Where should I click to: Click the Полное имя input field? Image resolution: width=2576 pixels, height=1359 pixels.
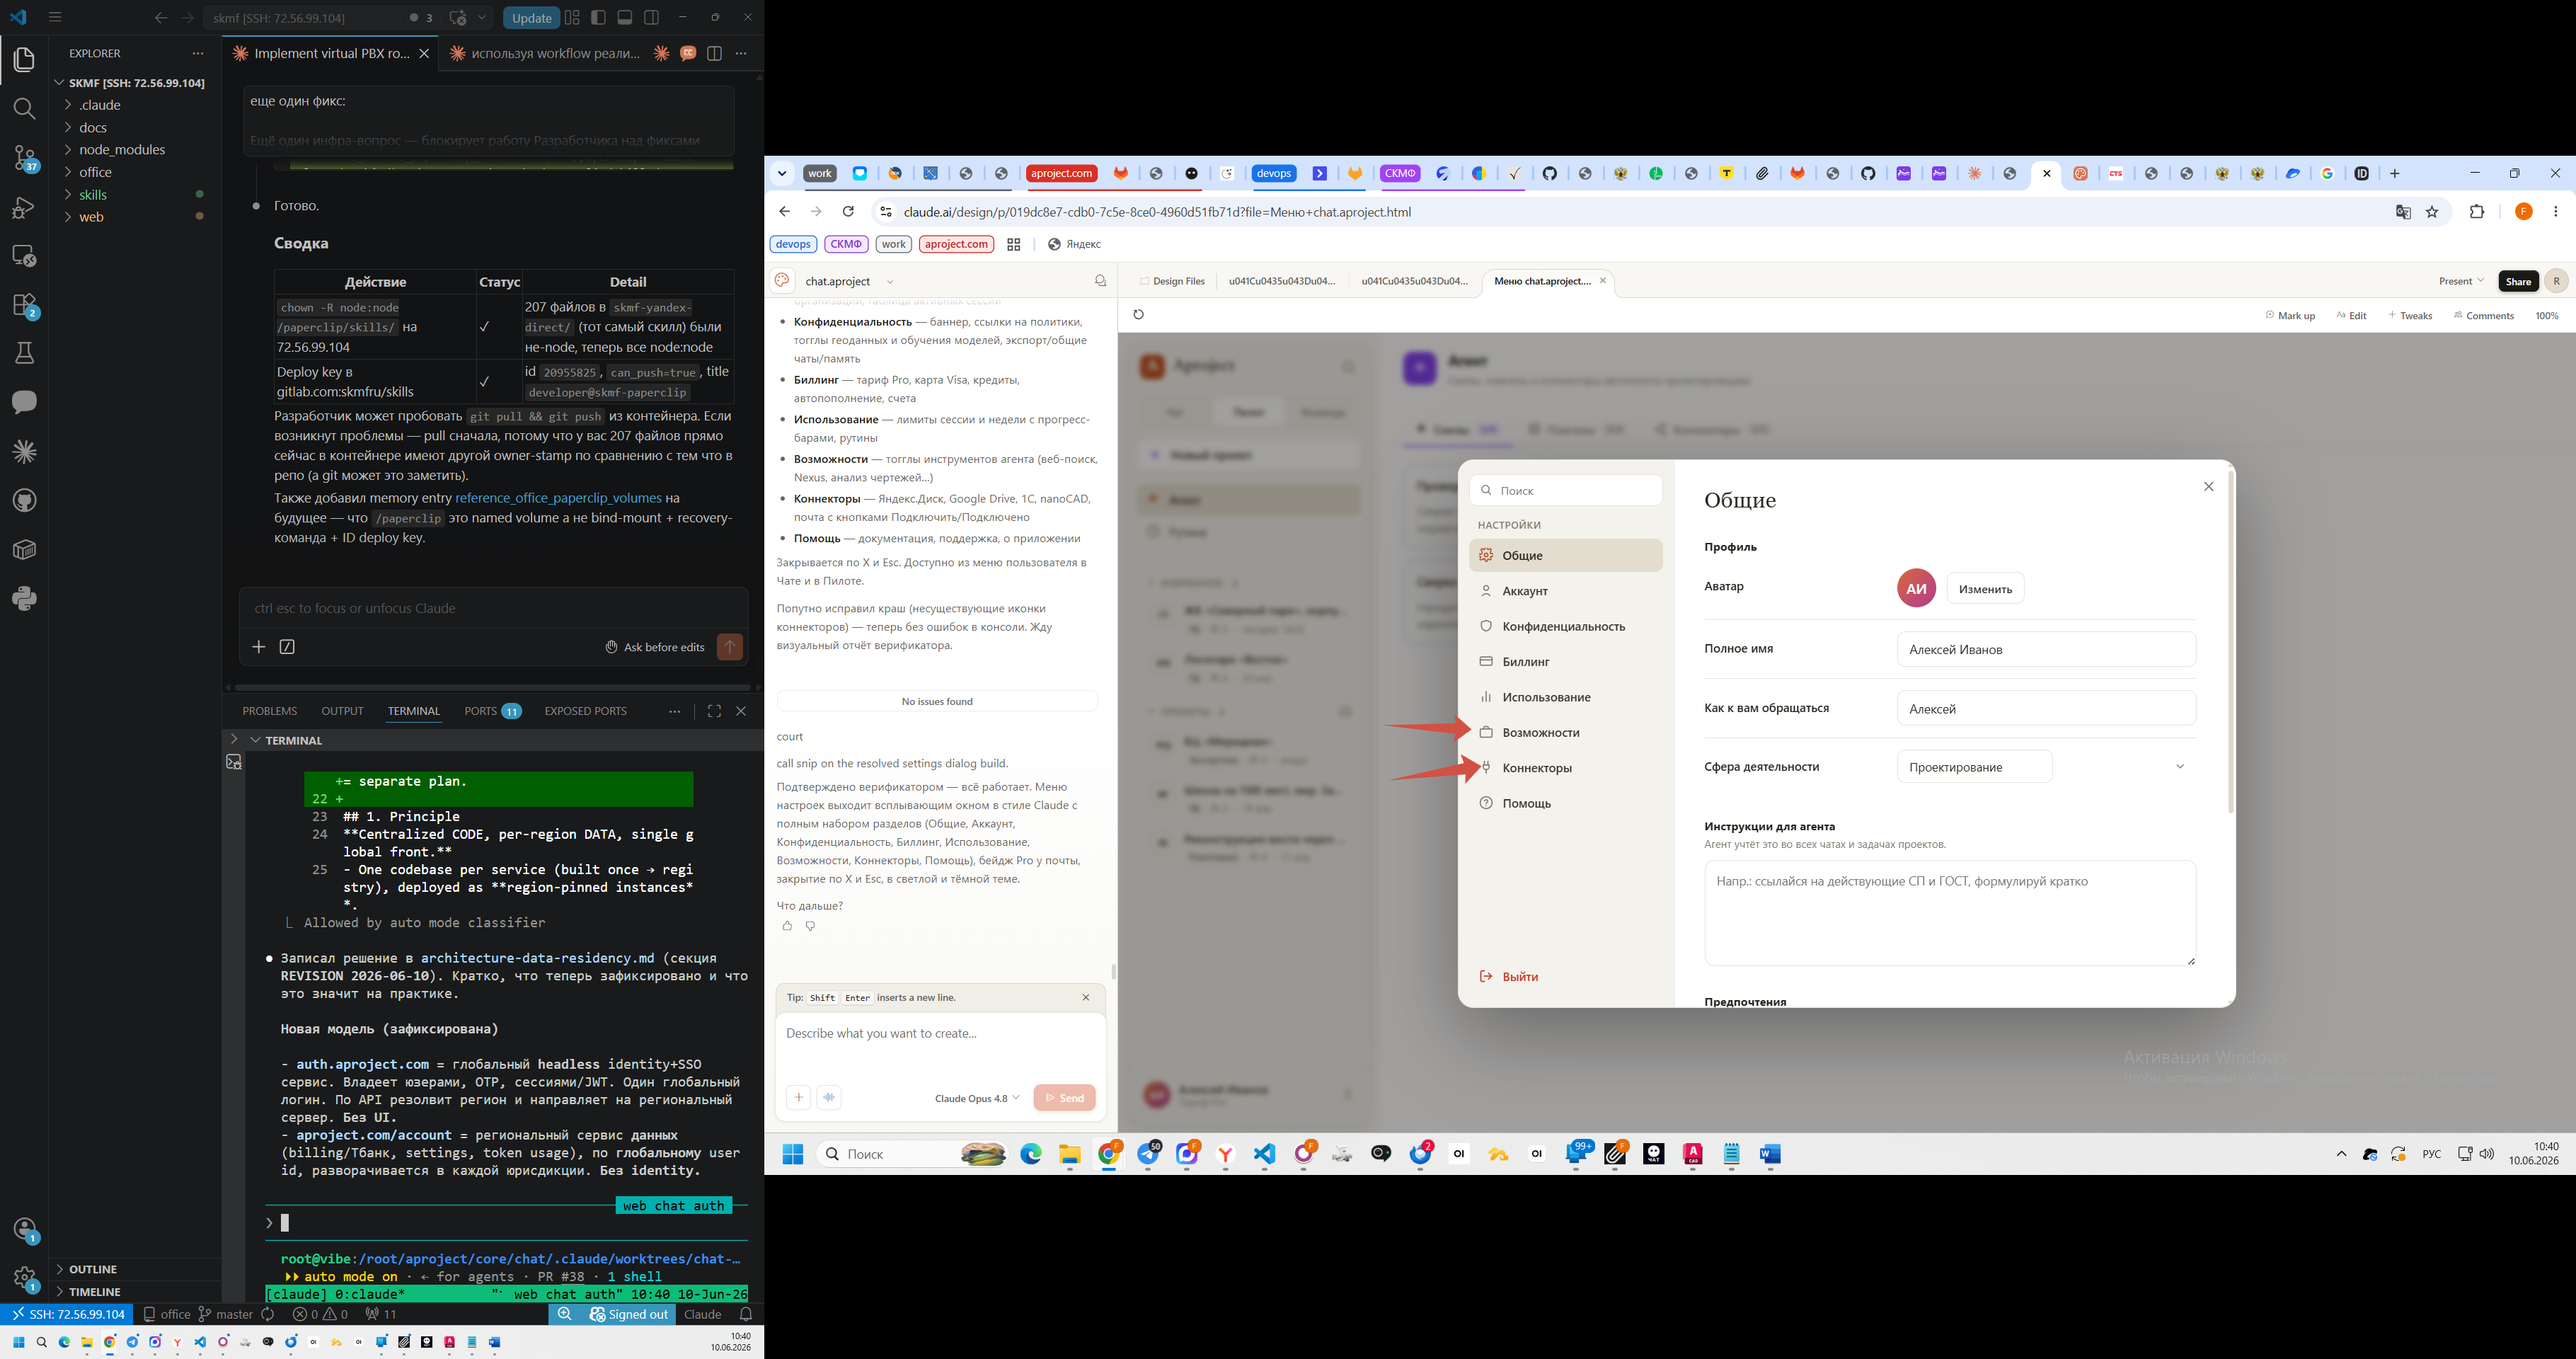click(2046, 649)
